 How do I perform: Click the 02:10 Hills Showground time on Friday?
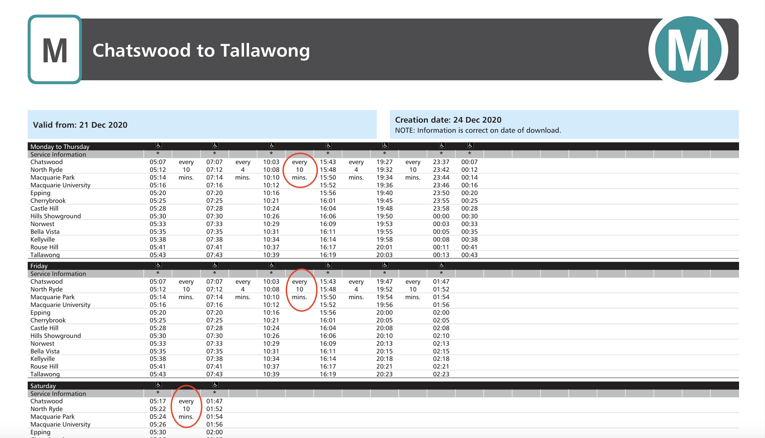pos(441,336)
